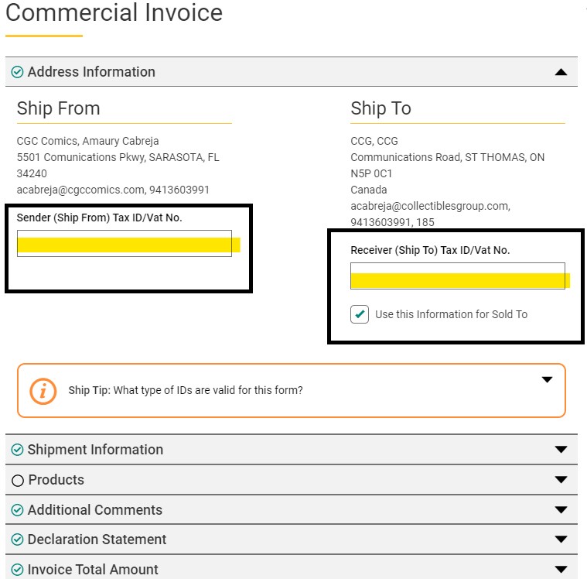
Task: Click the green checkmark beside Address Information
Action: (x=17, y=72)
